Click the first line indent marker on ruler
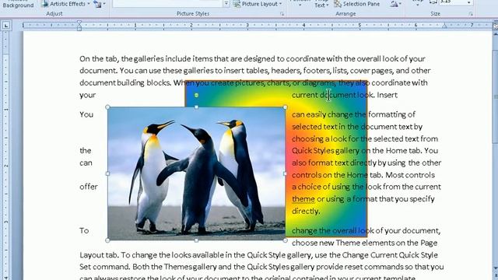 tap(79, 23)
